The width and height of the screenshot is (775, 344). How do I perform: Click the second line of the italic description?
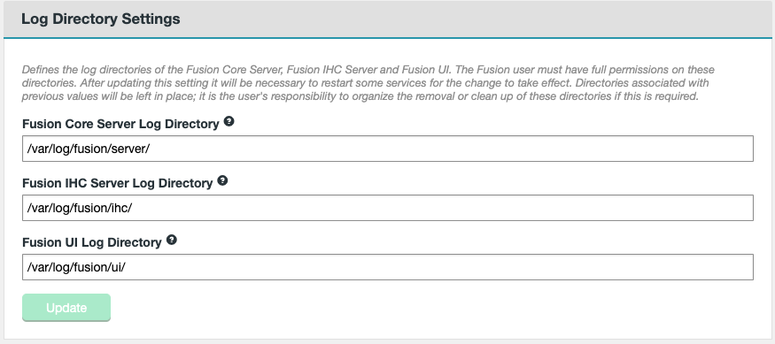367,83
